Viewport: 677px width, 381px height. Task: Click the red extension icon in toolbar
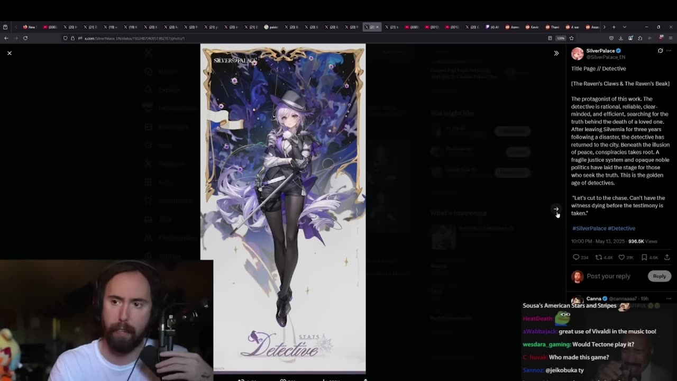(661, 38)
